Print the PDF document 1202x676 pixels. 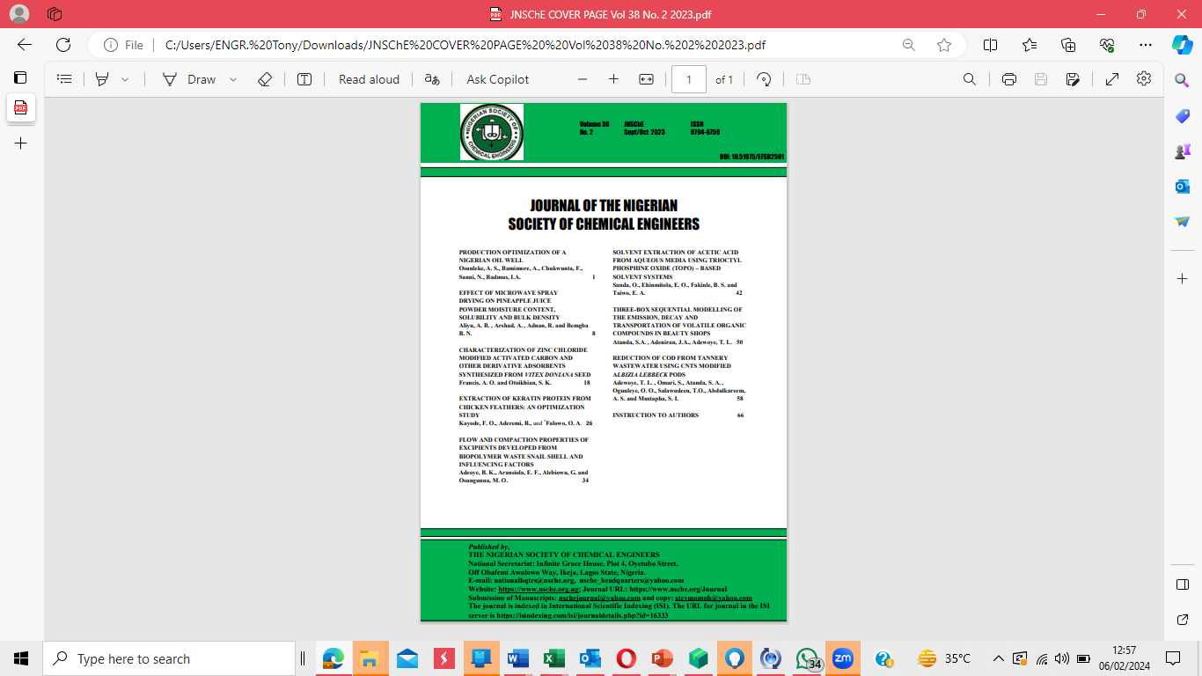pyautogui.click(x=1009, y=79)
